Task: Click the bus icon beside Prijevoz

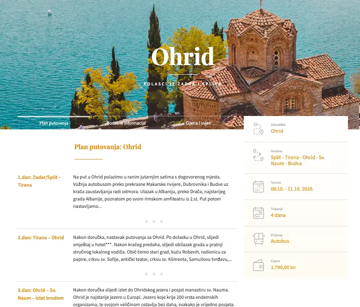Action: point(258,239)
